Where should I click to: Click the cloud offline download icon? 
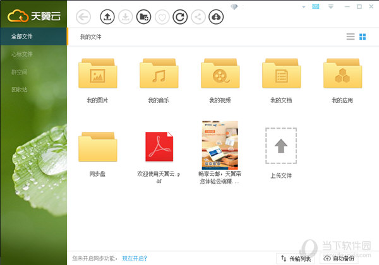tap(216, 17)
